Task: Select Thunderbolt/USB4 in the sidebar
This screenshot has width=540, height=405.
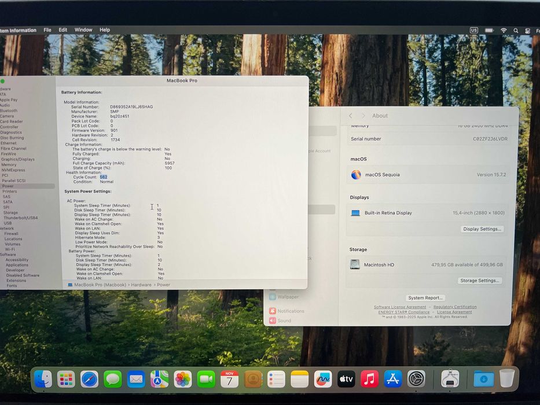Action: tap(21, 218)
